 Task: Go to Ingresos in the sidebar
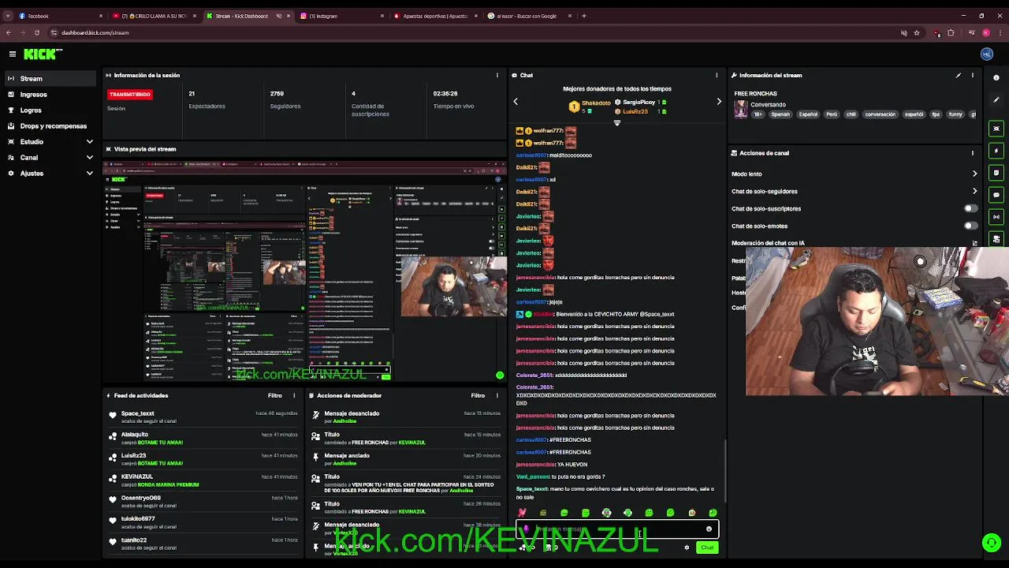[x=50, y=95]
